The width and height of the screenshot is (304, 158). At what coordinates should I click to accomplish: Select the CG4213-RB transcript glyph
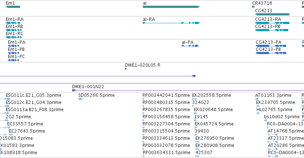[271, 30]
